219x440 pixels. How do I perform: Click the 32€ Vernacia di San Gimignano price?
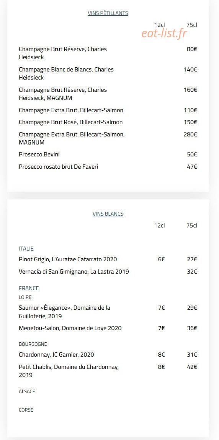pyautogui.click(x=192, y=272)
